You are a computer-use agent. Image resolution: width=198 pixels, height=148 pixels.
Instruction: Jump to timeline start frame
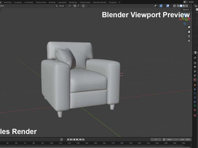click(x=68, y=139)
